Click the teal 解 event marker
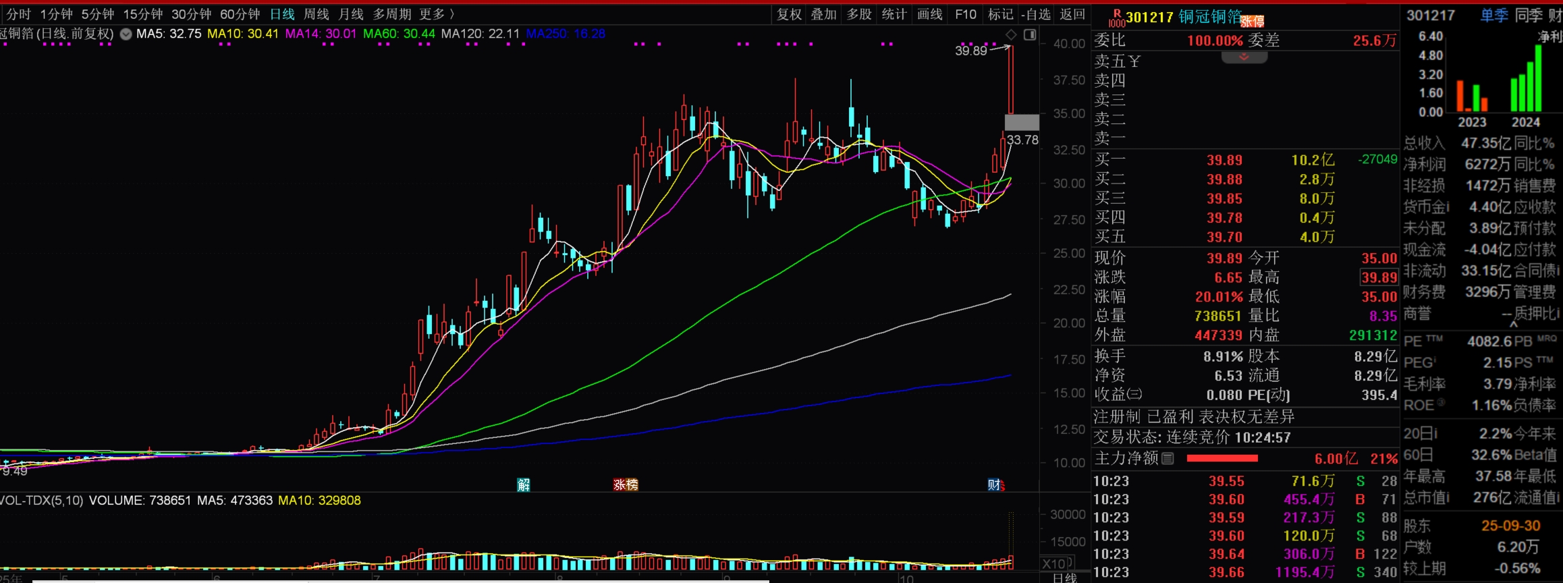1563x583 pixels. pyautogui.click(x=524, y=484)
